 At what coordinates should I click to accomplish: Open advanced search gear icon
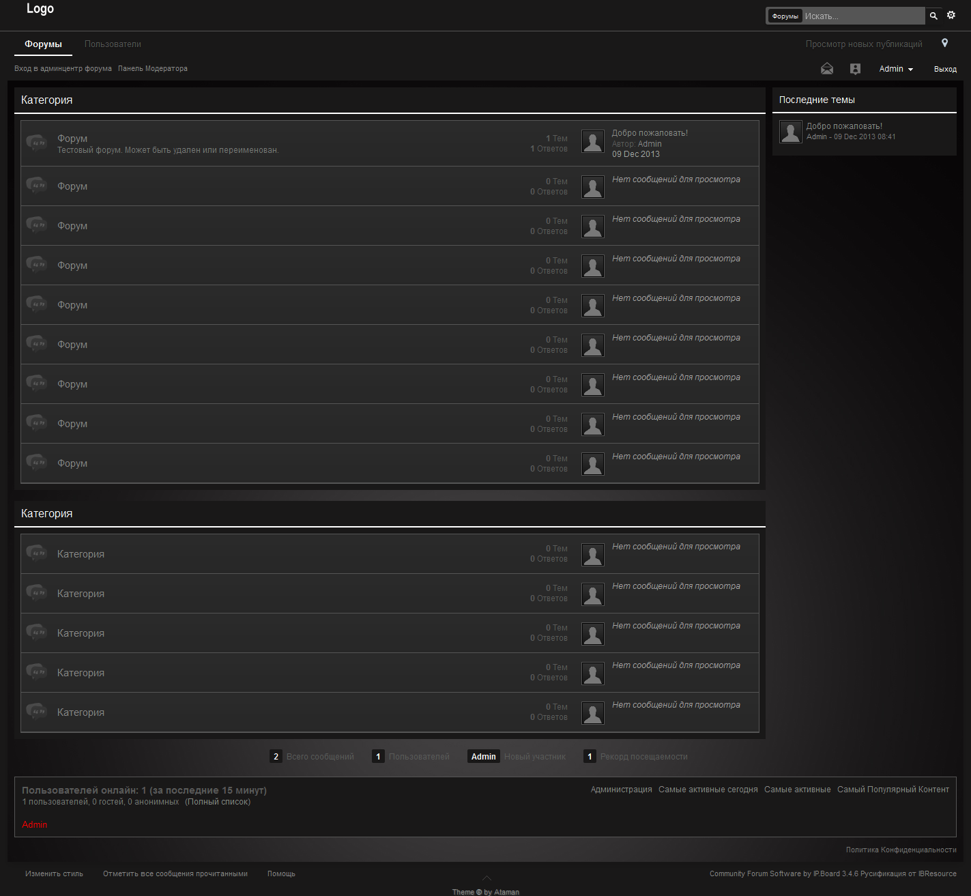(951, 15)
